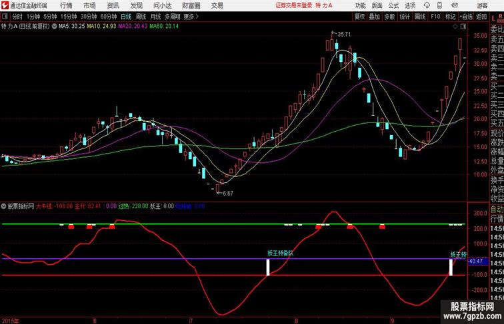Screen dimensions: 504x324
Task: Open the 问小达 menu
Action: 162,5
